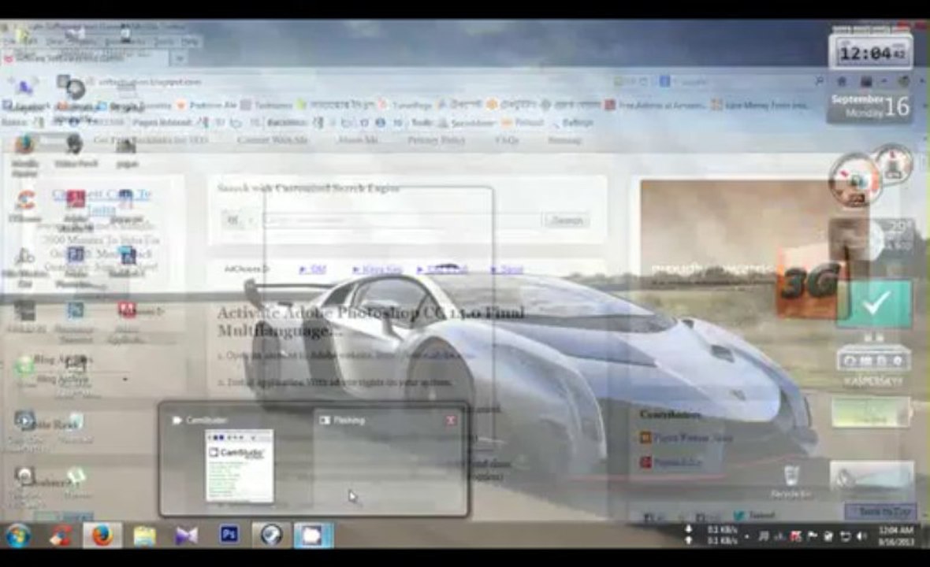The height and width of the screenshot is (567, 930).
Task: Open Windows Explorer folder taskbar icon
Action: 144,536
